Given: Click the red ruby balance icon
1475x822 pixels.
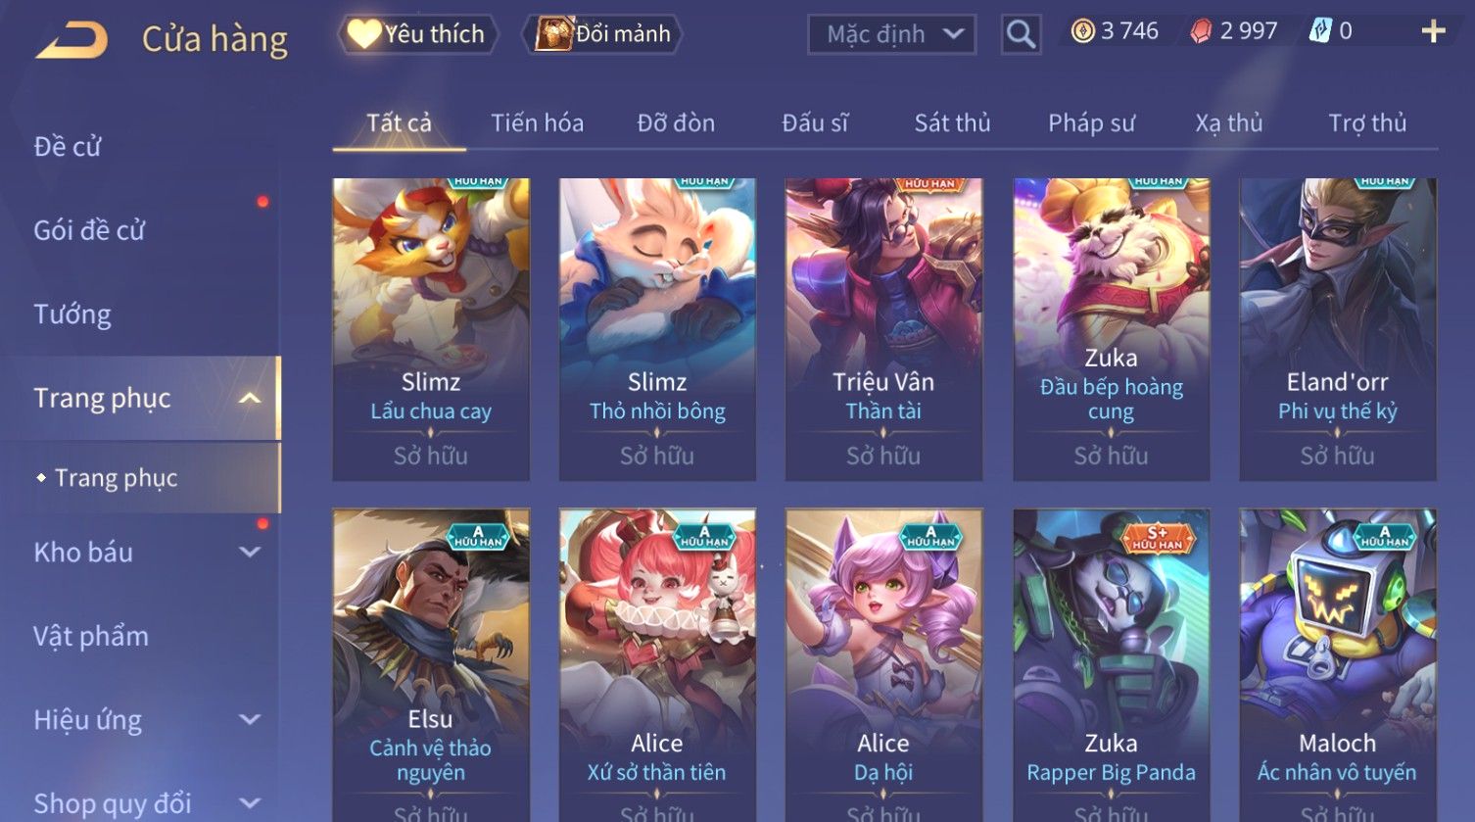Looking at the screenshot, I should (1201, 32).
